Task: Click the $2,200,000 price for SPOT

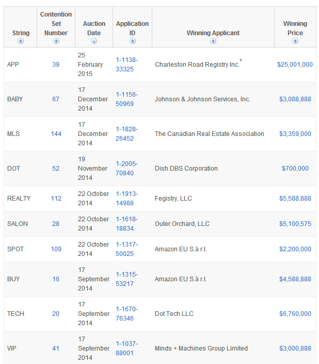Action: click(295, 249)
